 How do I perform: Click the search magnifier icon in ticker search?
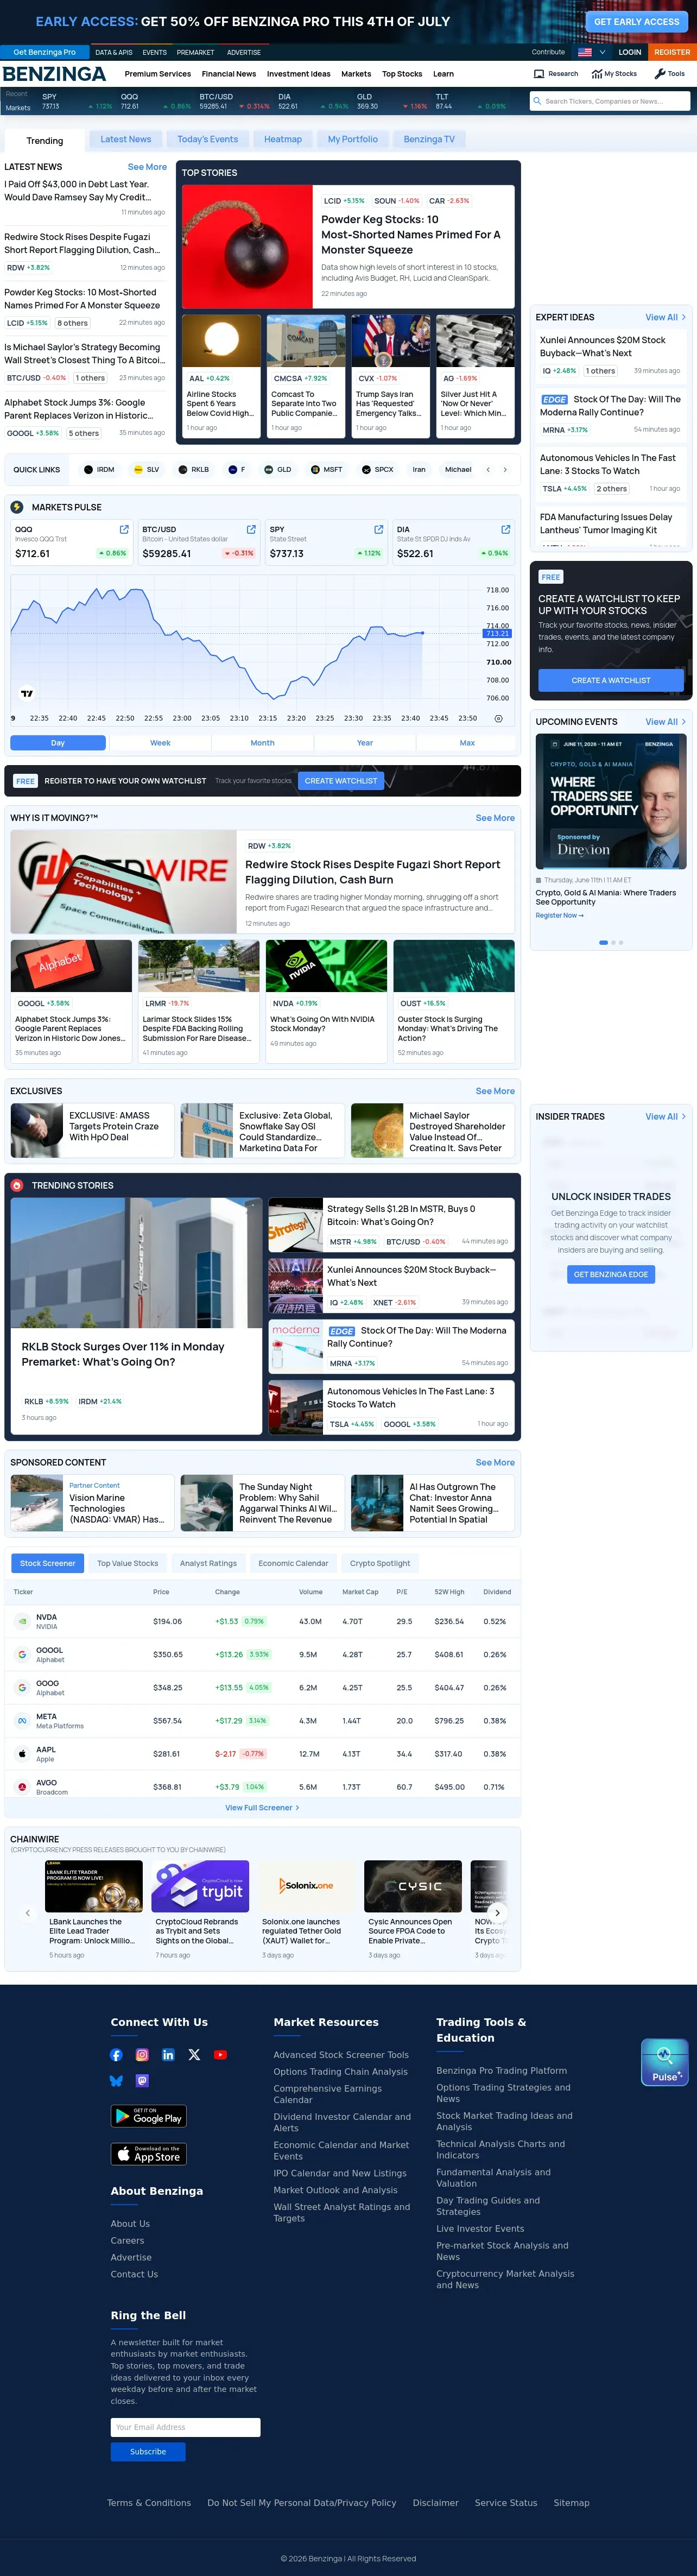coord(537,101)
